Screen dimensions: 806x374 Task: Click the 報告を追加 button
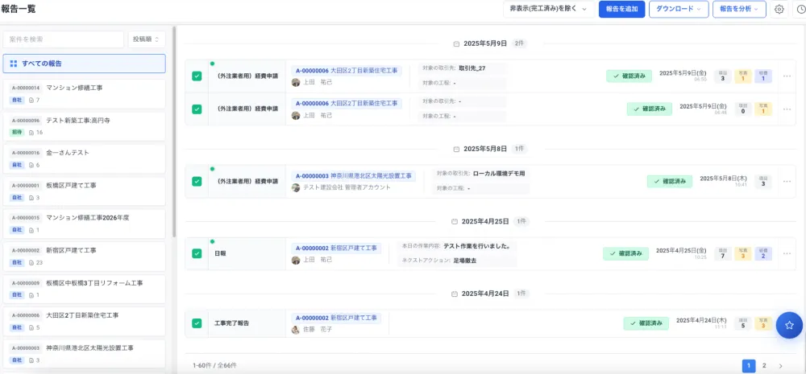[621, 10]
